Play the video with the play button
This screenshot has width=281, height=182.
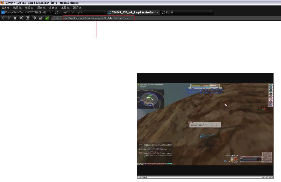tap(142, 177)
